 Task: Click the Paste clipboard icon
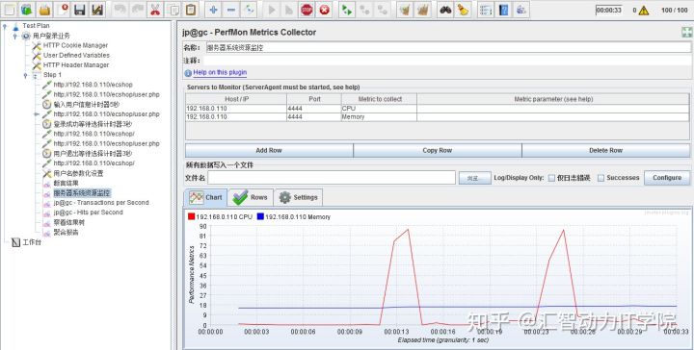tap(191, 10)
